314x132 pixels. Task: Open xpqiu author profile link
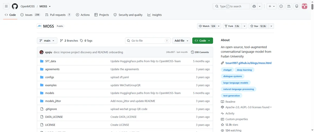48,52
